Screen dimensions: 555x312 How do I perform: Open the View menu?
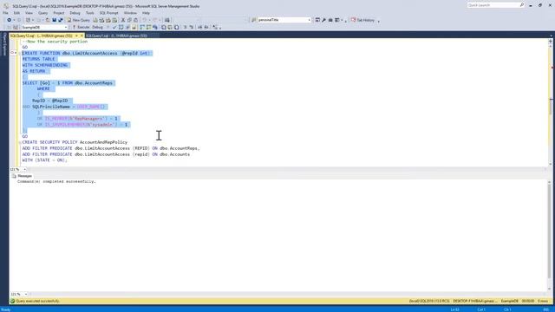[29, 13]
